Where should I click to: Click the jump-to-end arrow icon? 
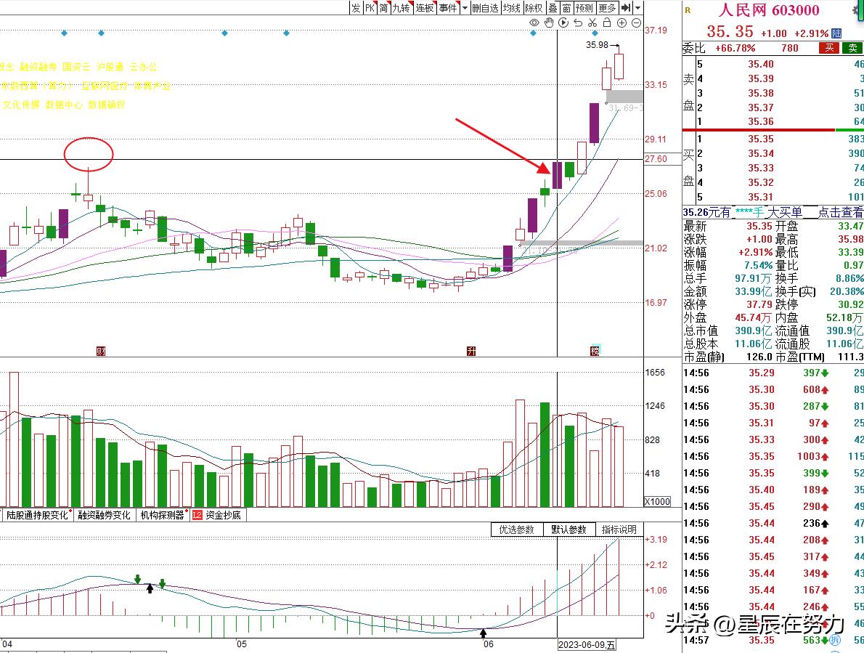(626, 8)
